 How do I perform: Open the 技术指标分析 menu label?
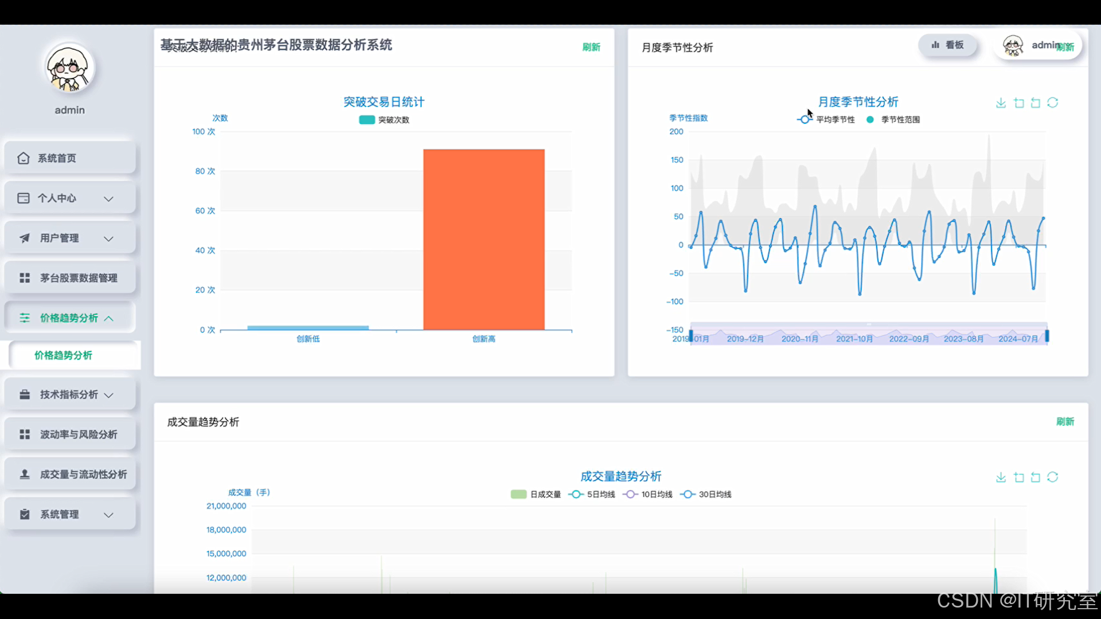(x=69, y=395)
